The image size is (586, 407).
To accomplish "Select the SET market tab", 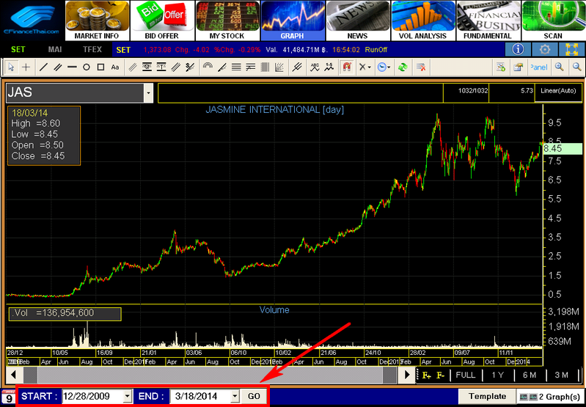I will pyautogui.click(x=18, y=49).
